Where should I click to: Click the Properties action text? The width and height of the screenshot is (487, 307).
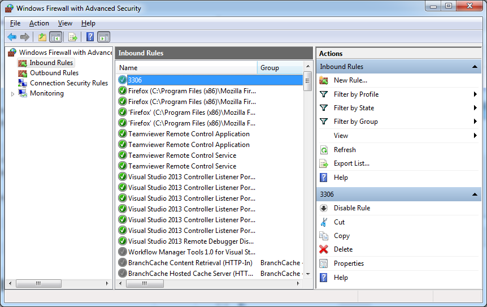[x=349, y=263]
